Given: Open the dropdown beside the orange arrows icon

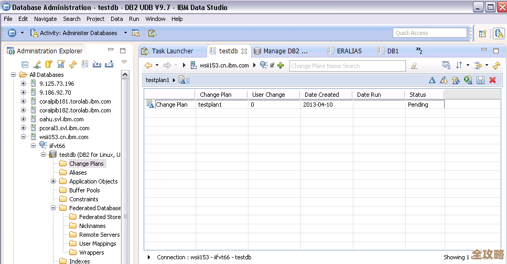Looking at the screenshot, I should pyautogui.click(x=487, y=65).
